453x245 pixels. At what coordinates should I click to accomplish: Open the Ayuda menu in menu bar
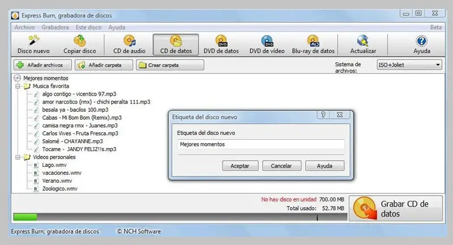pyautogui.click(x=117, y=27)
